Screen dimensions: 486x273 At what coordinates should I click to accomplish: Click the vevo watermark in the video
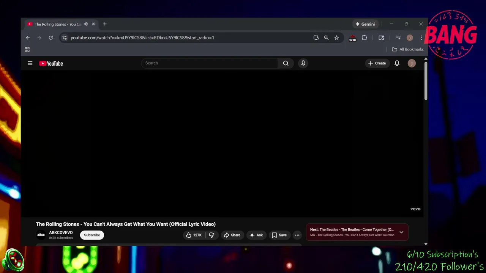[415, 209]
